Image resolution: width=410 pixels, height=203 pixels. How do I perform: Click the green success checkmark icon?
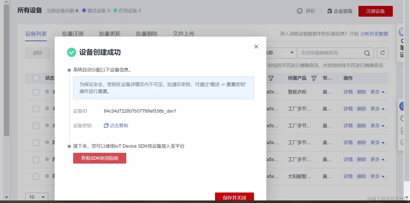coord(71,52)
